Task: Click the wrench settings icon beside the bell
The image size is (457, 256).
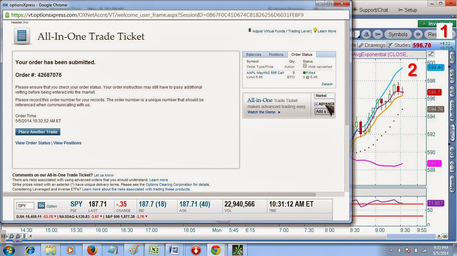Action: pyautogui.click(x=378, y=34)
